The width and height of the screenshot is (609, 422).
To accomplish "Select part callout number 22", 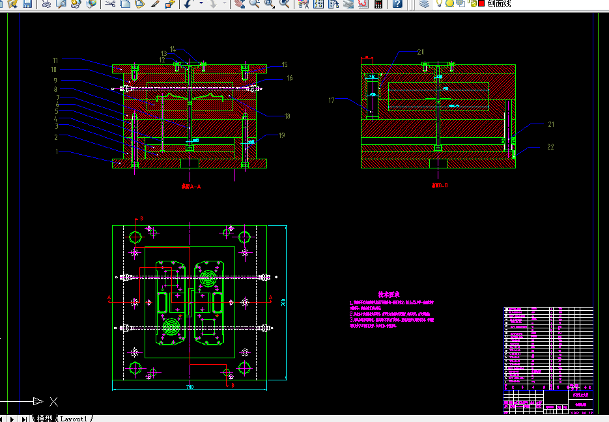I will click(551, 146).
